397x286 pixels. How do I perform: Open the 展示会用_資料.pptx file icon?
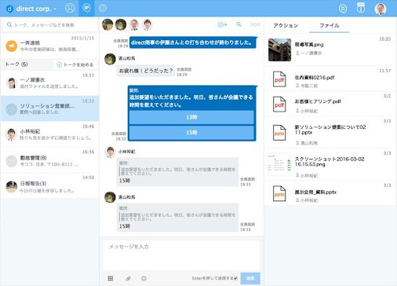pyautogui.click(x=279, y=193)
